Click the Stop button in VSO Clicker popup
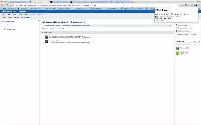The width and height of the screenshot is (201, 125). pos(162,20)
